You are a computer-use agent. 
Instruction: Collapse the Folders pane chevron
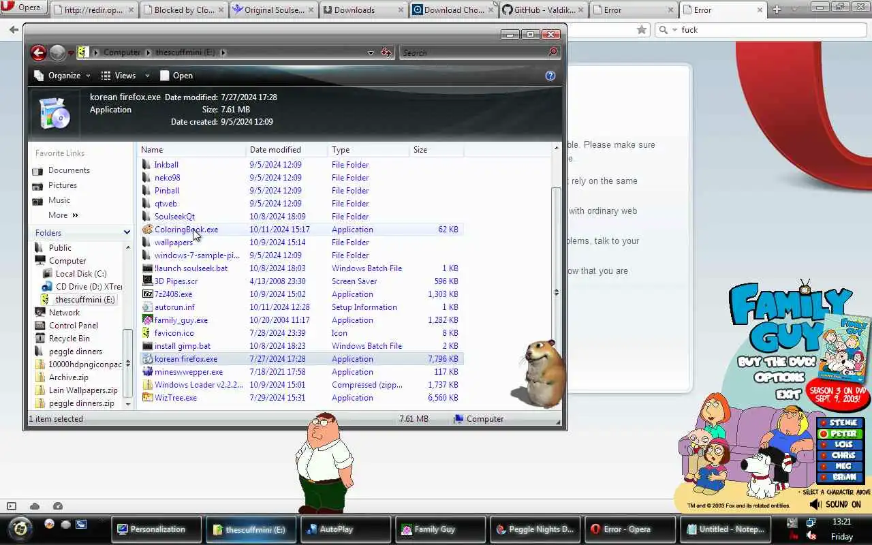pos(127,233)
